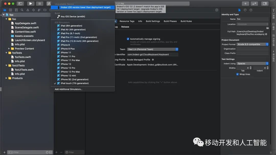Screen dimensions: 276x155
Task: Open the Indent Using Spaces dropdown
Action: (252, 64)
